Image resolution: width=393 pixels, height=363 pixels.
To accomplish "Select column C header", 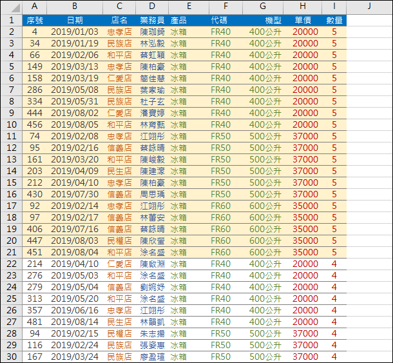I will pyautogui.click(x=119, y=6).
